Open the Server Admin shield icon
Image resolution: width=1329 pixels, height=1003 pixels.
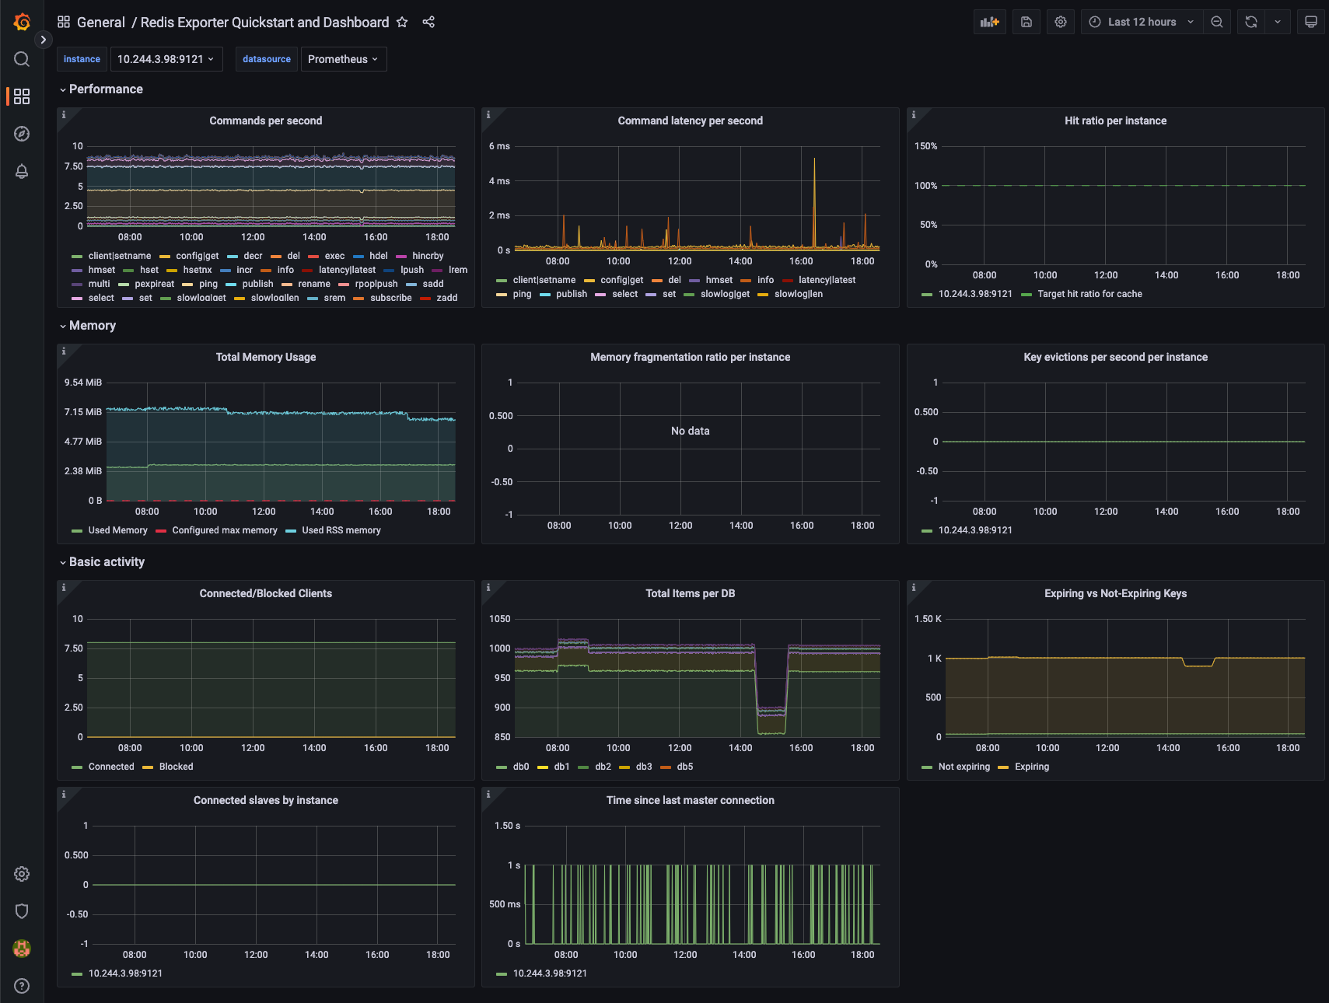pyautogui.click(x=22, y=911)
